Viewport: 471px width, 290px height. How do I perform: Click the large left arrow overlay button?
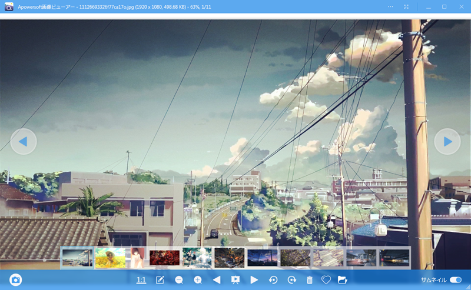click(x=24, y=141)
